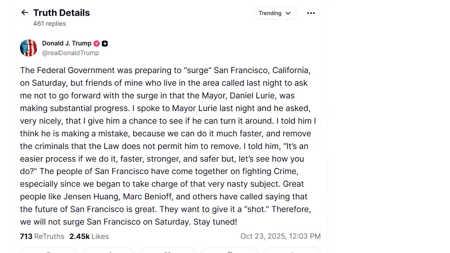The width and height of the screenshot is (450, 253).
Task: Open the three-dot more options menu
Action: click(311, 13)
